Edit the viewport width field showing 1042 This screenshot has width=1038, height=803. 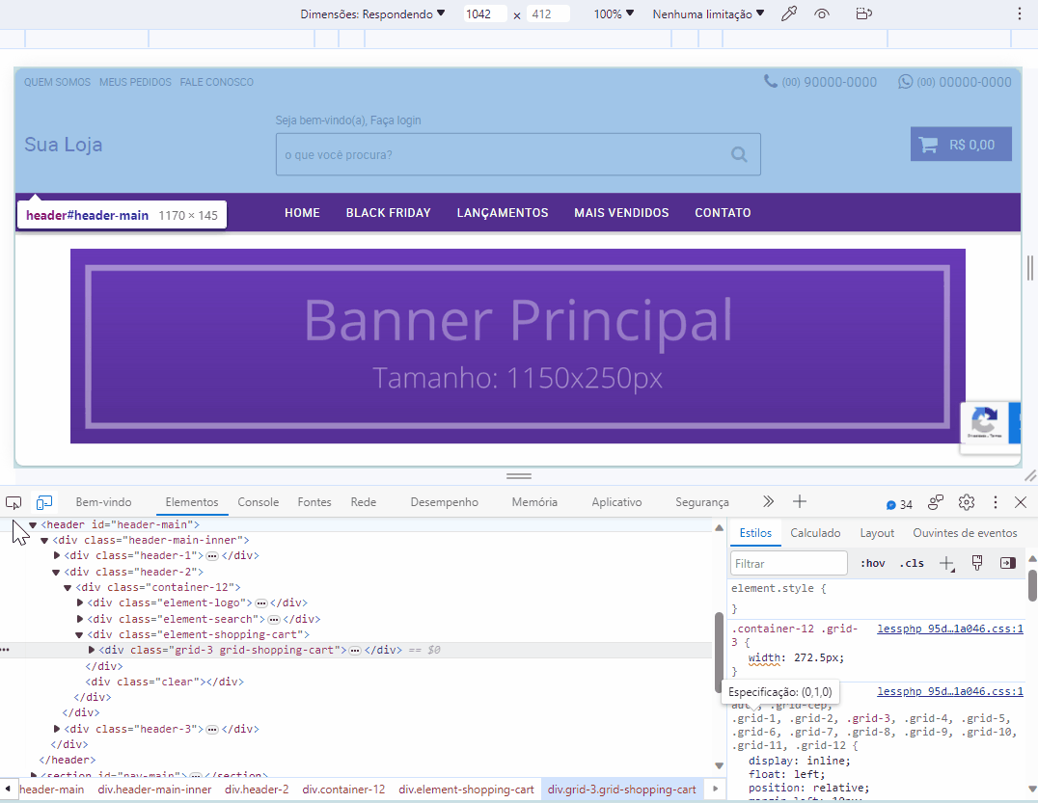click(484, 13)
